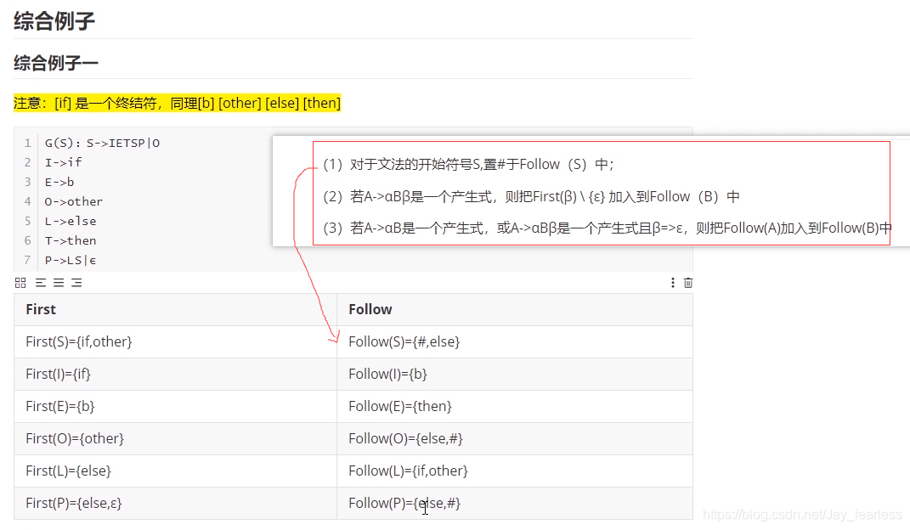Click cell Follow(O)={else,#}
The width and height of the screenshot is (910, 530).
pos(515,439)
